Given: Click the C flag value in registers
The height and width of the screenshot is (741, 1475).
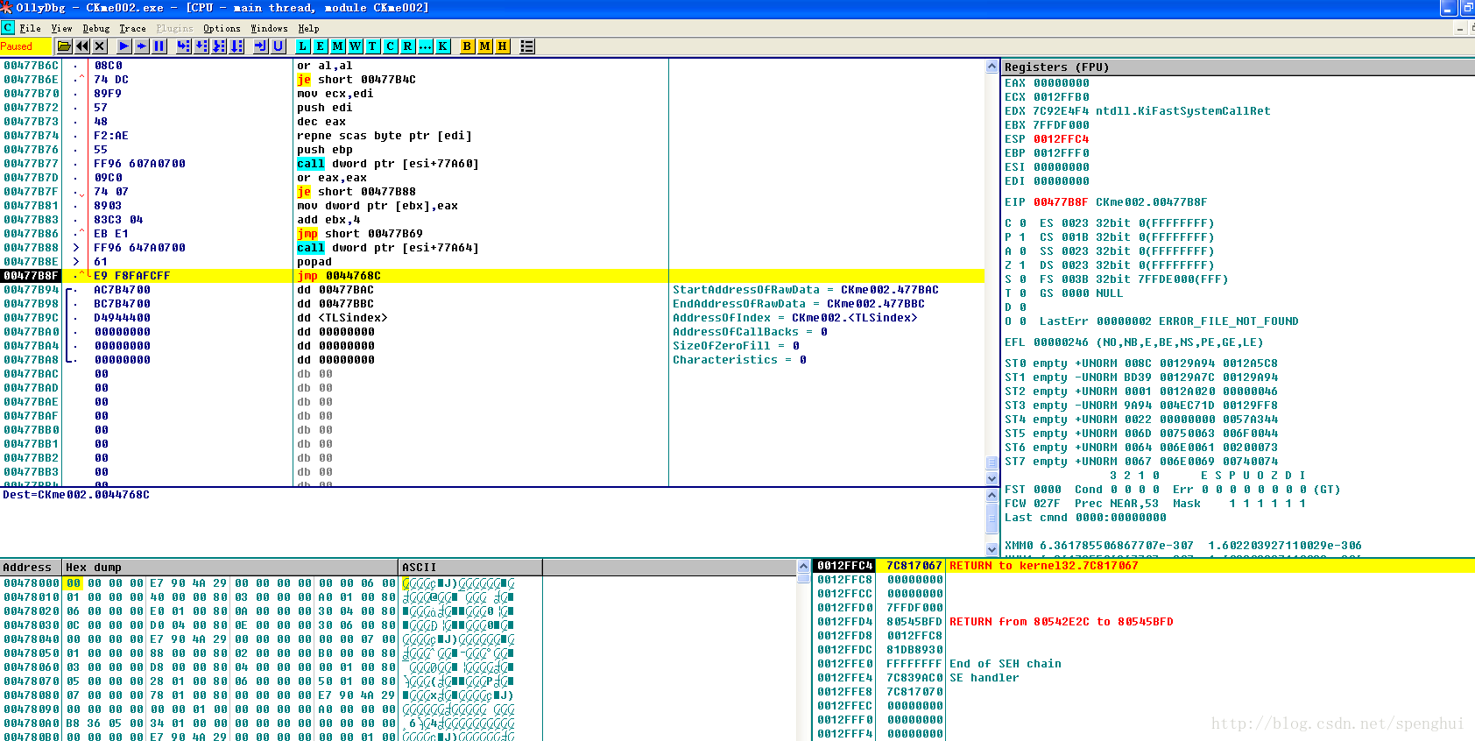Looking at the screenshot, I should [x=1022, y=223].
